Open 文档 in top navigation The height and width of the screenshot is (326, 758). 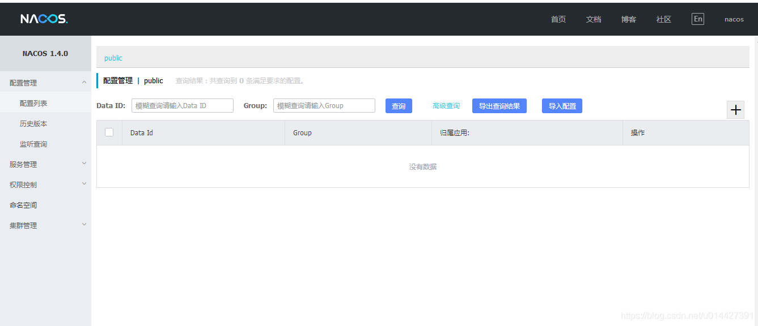tap(594, 19)
